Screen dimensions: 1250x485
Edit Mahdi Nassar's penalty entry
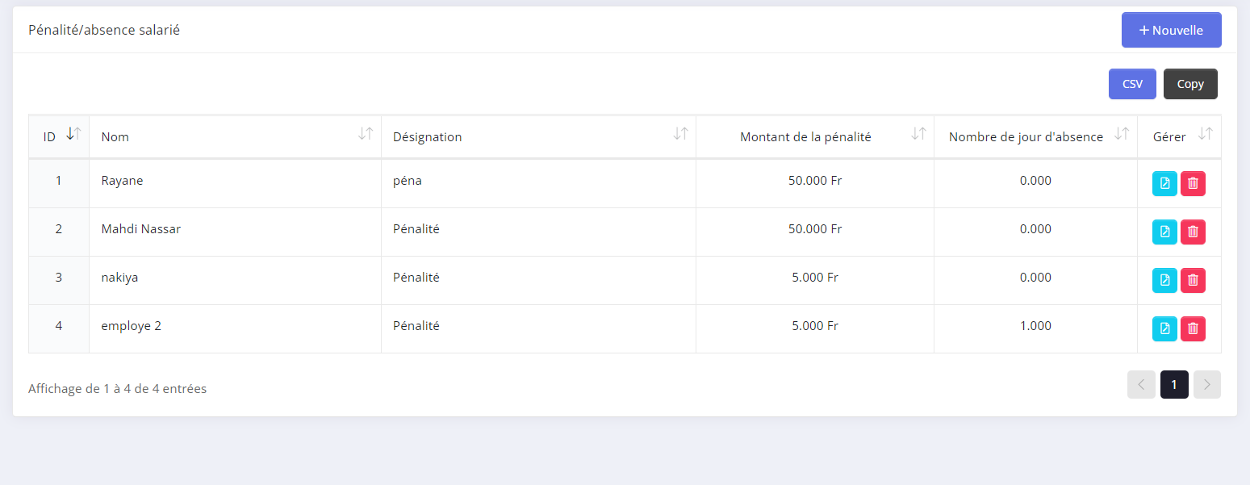(x=1164, y=232)
